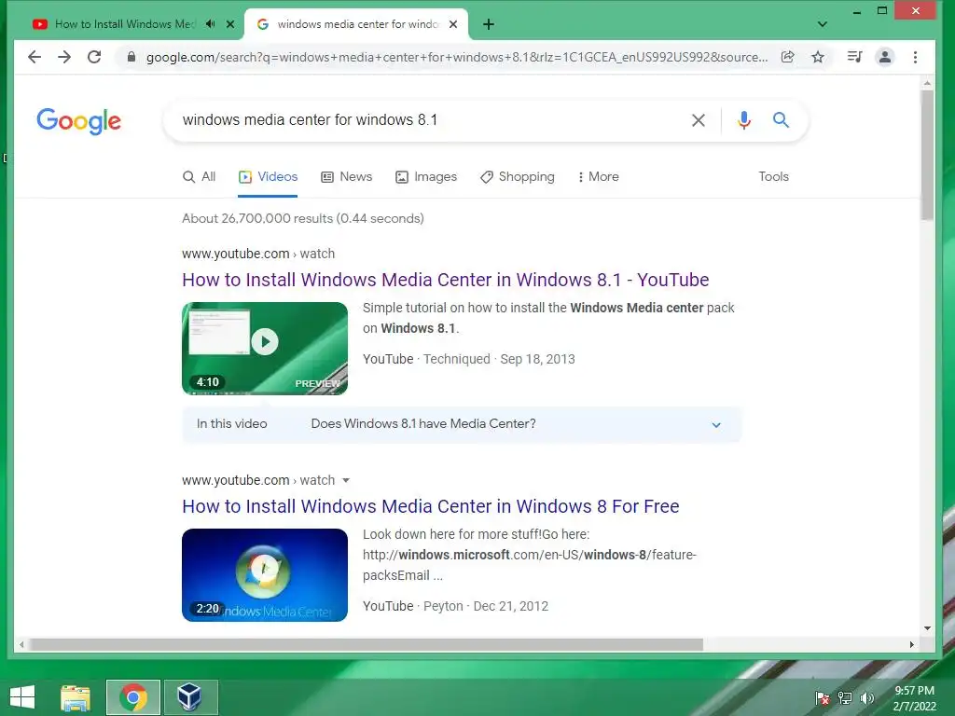Image resolution: width=955 pixels, height=716 pixels.
Task: Play the 2:20 Windows Media Center thumbnail
Action: click(x=265, y=574)
